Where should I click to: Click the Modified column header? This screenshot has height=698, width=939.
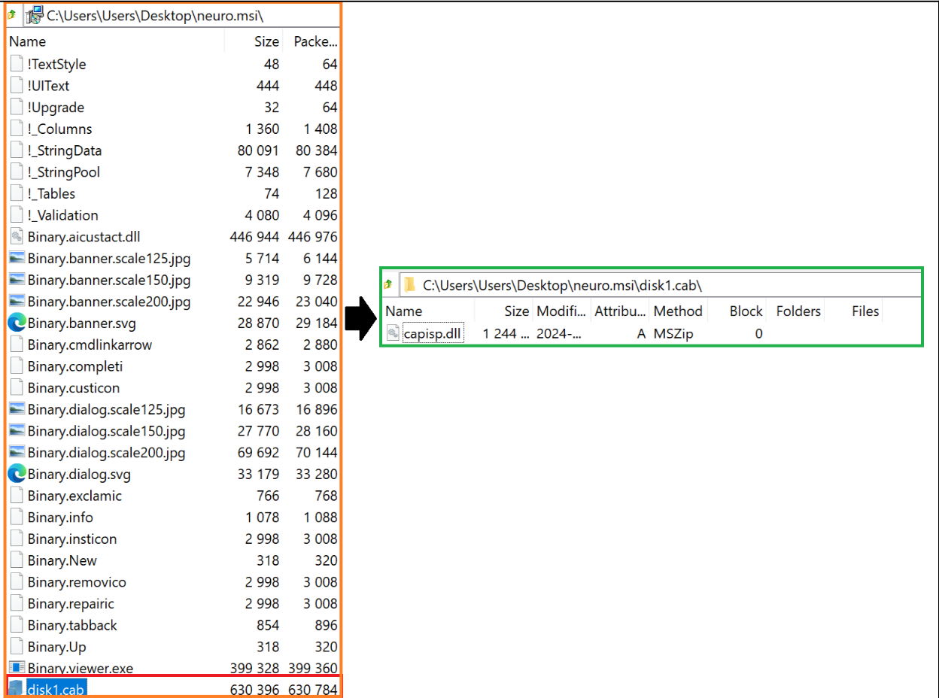click(561, 311)
